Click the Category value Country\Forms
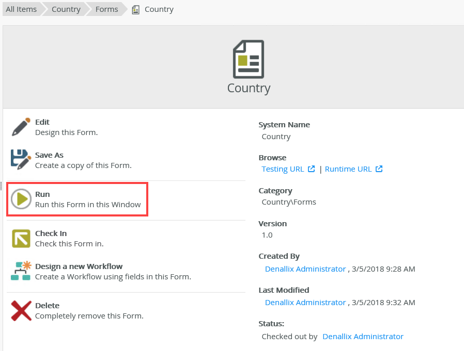 (x=289, y=202)
